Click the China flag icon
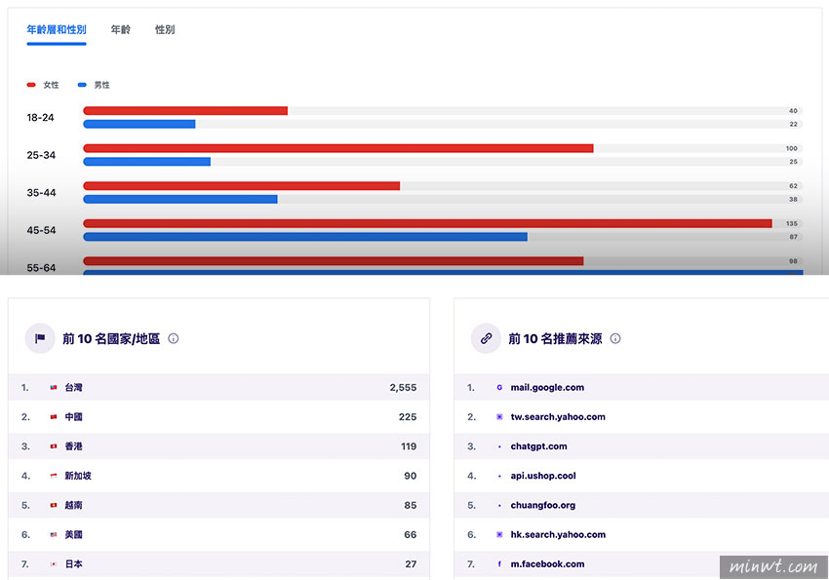Screen dimensions: 829x580 [54, 417]
